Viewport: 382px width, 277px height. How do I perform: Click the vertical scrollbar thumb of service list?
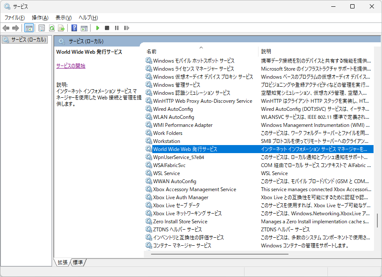[x=377, y=221]
